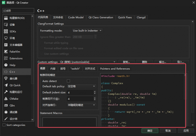Open the Extensions category icon
This screenshot has height=136, width=196.
click(x=6, y=58)
